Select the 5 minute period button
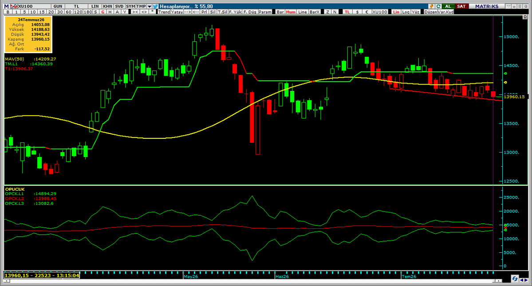The image size is (532, 286). (x=24, y=12)
